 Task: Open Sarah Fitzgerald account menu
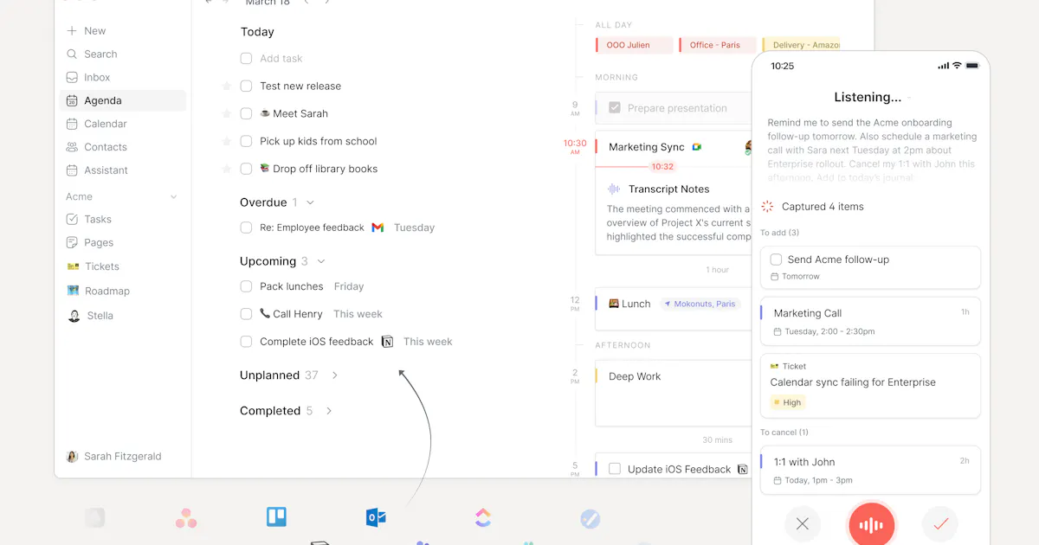click(114, 456)
